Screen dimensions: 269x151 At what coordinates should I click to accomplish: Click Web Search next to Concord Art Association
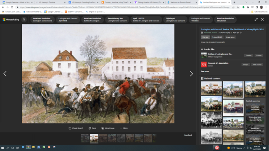pyautogui.click(x=257, y=65)
